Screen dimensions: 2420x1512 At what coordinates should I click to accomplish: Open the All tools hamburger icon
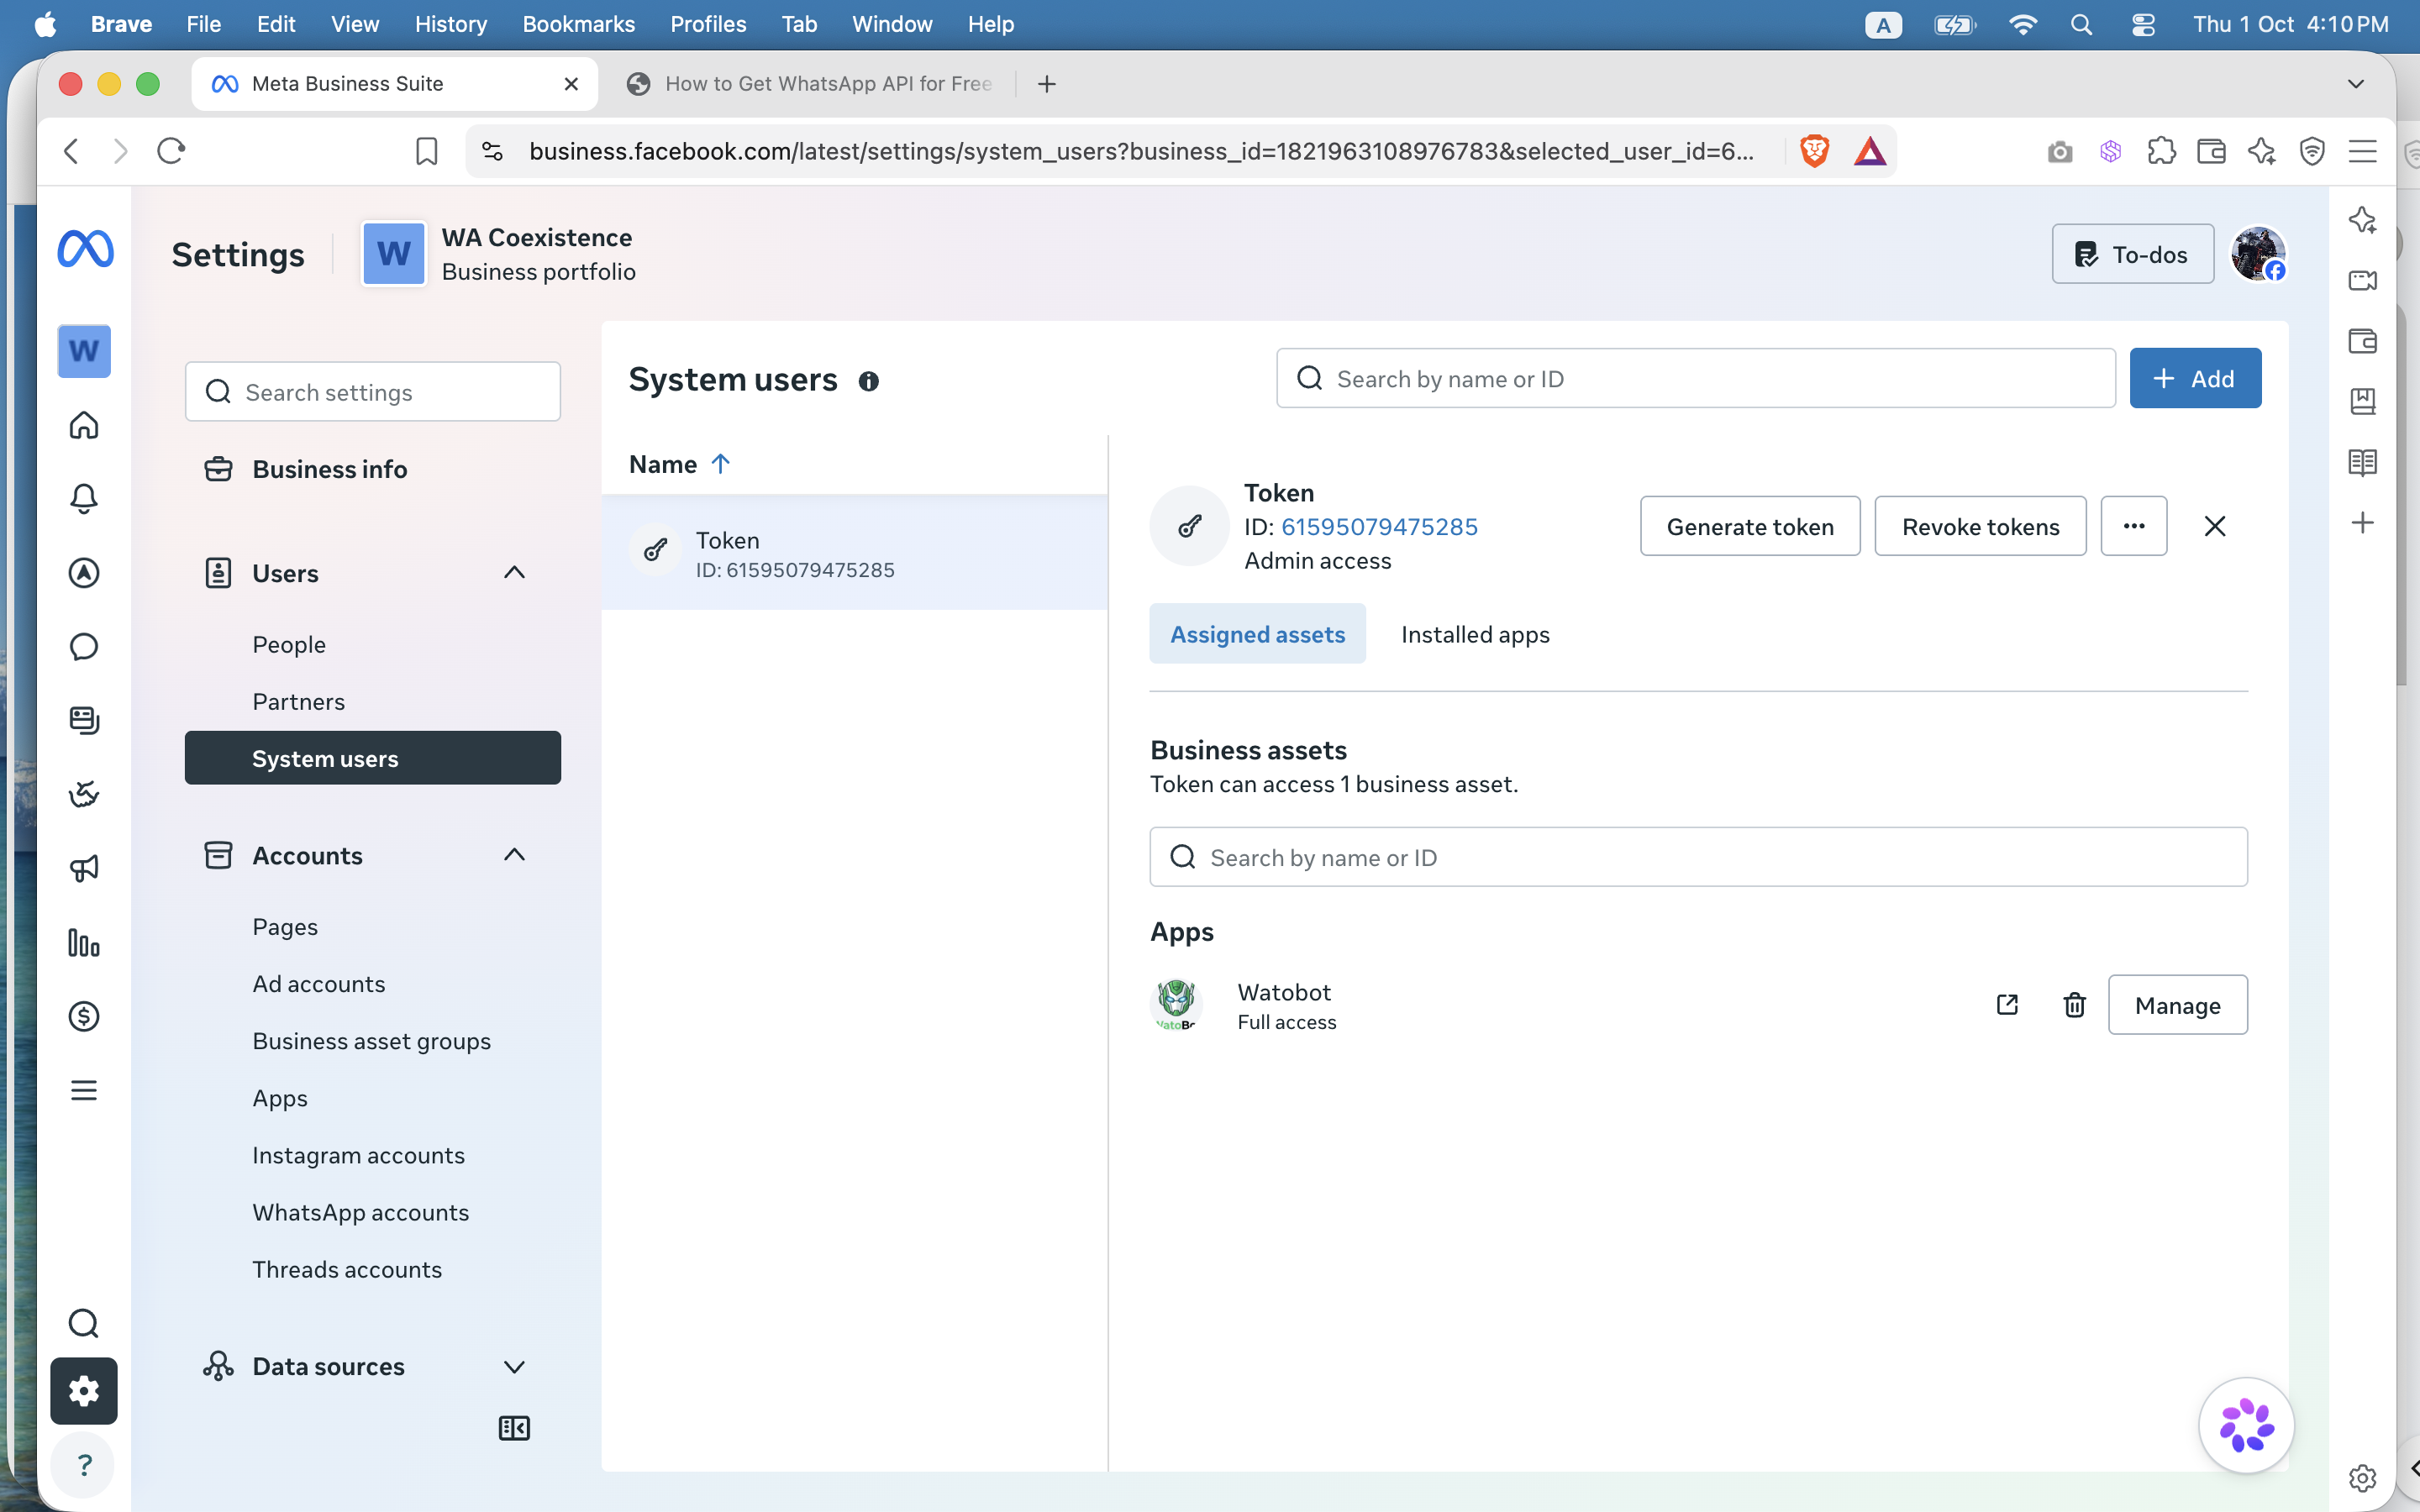click(x=84, y=1090)
